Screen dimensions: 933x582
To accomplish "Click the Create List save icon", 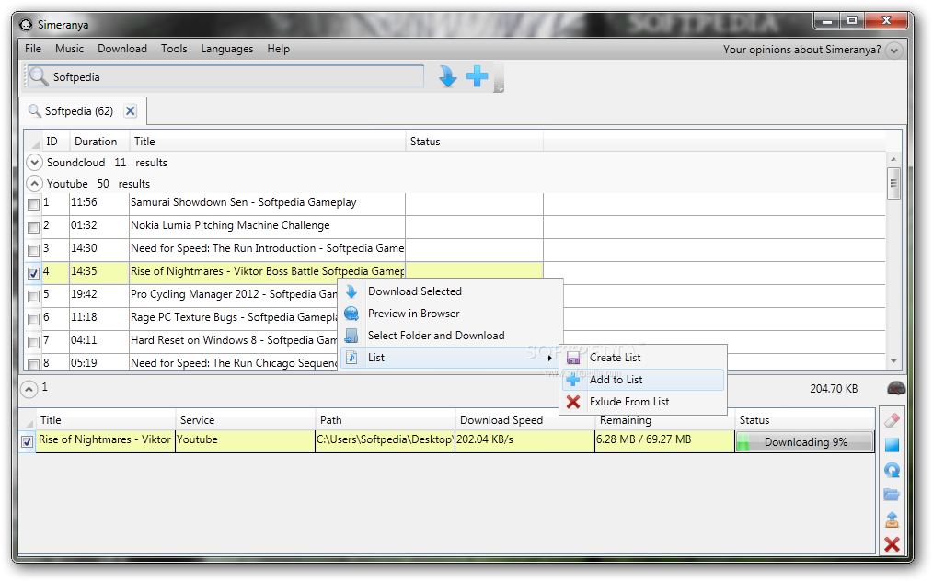I will point(573,358).
